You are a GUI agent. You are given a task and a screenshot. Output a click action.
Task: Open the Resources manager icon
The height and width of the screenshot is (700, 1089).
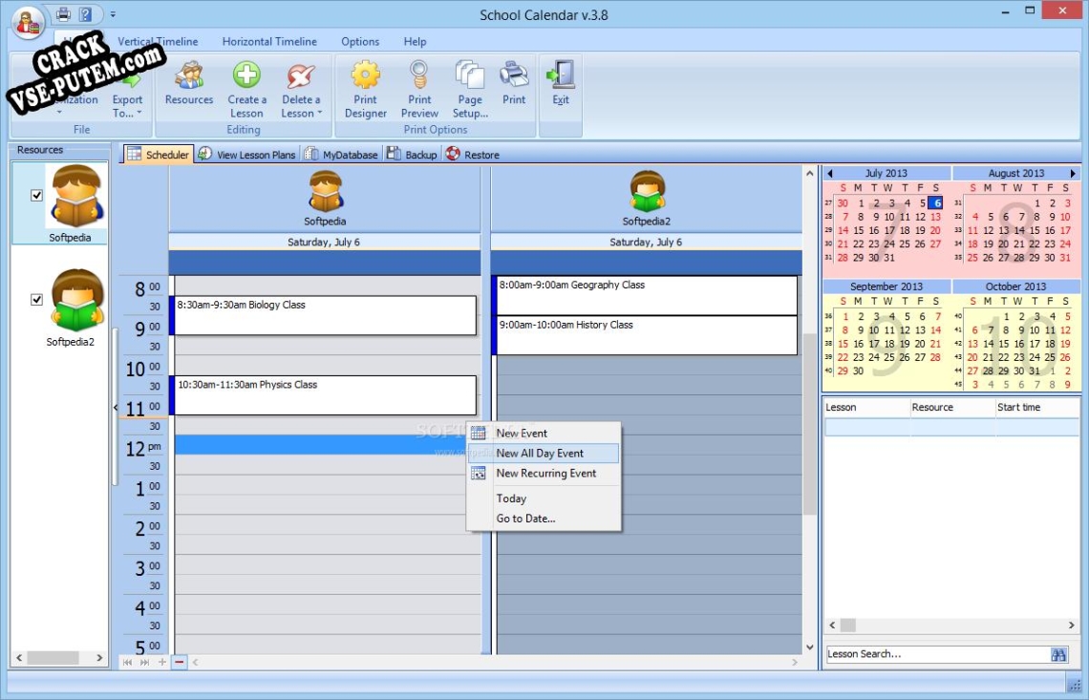click(x=189, y=76)
